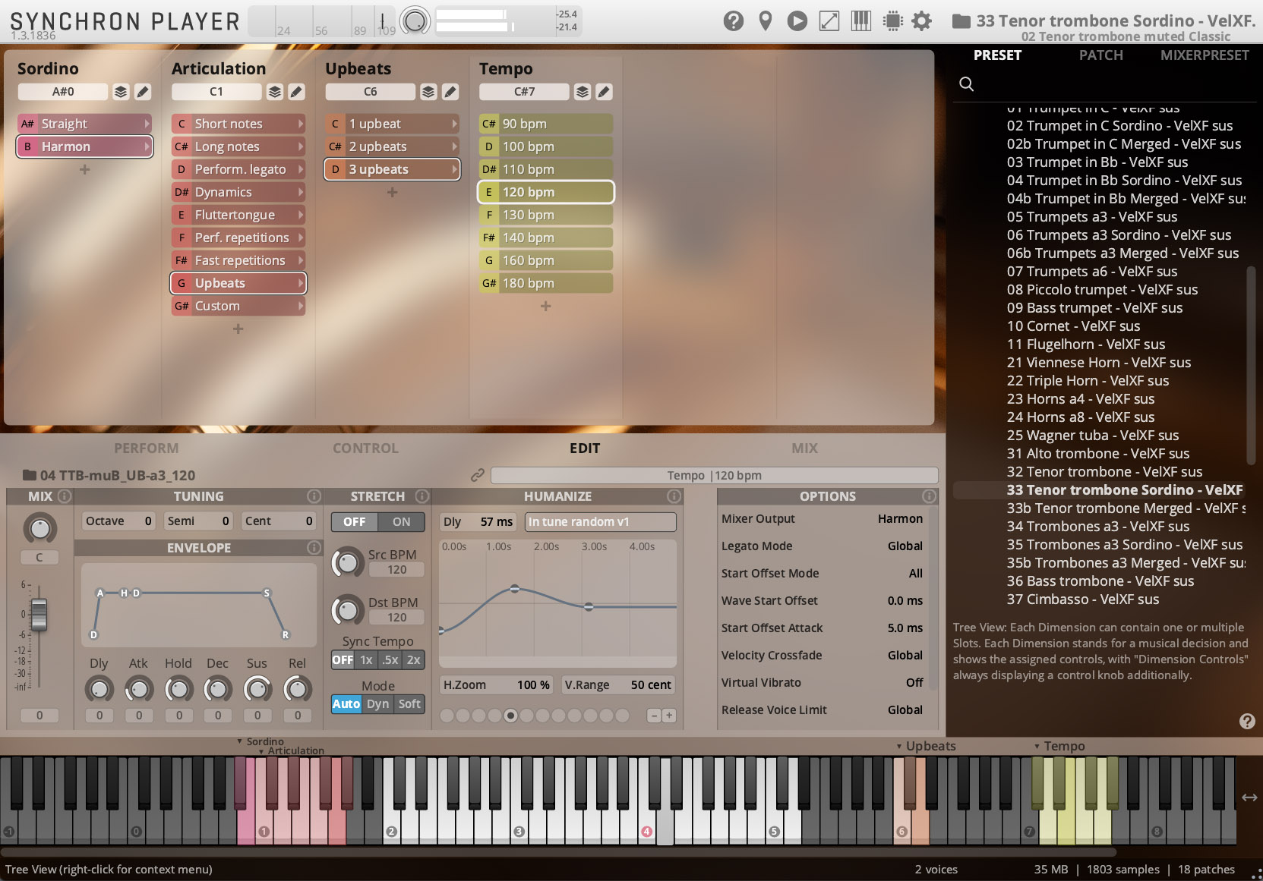Click the Tempo dimension pencil edit icon
The image size is (1263, 881).
[x=604, y=92]
